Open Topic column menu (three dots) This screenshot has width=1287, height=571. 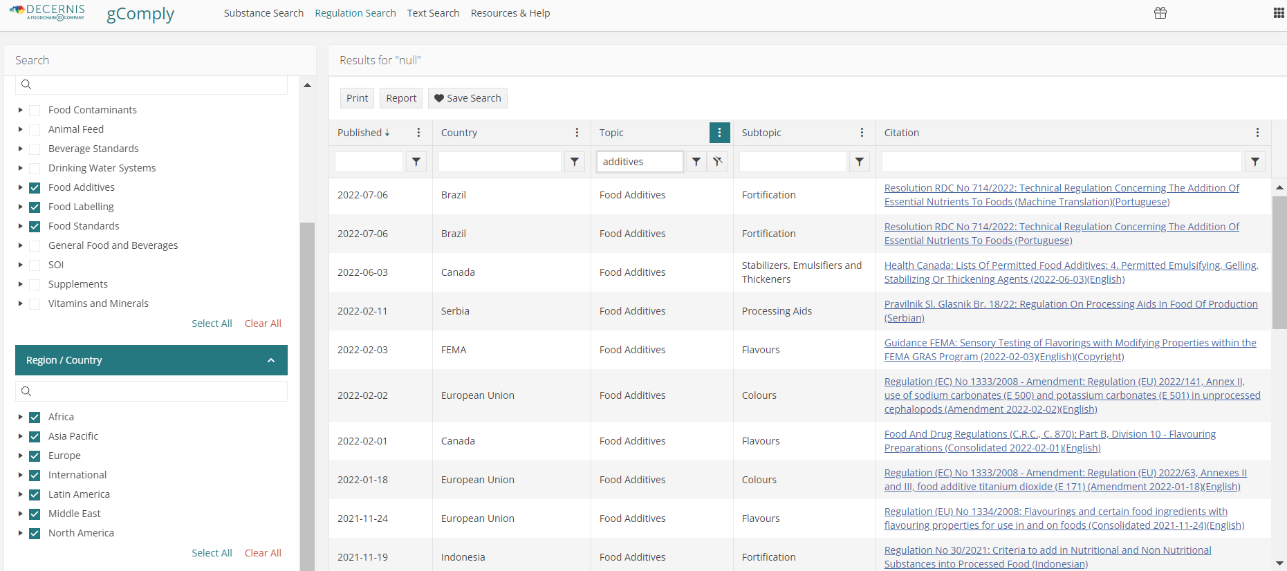coord(719,133)
